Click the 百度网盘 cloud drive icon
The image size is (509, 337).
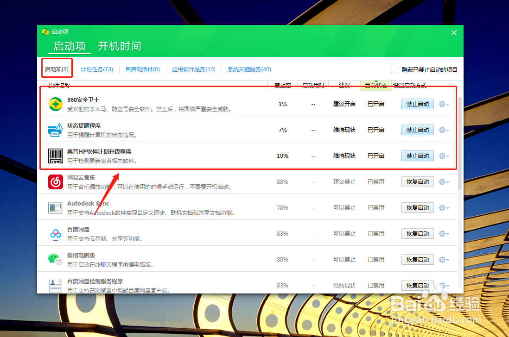pyautogui.click(x=55, y=233)
